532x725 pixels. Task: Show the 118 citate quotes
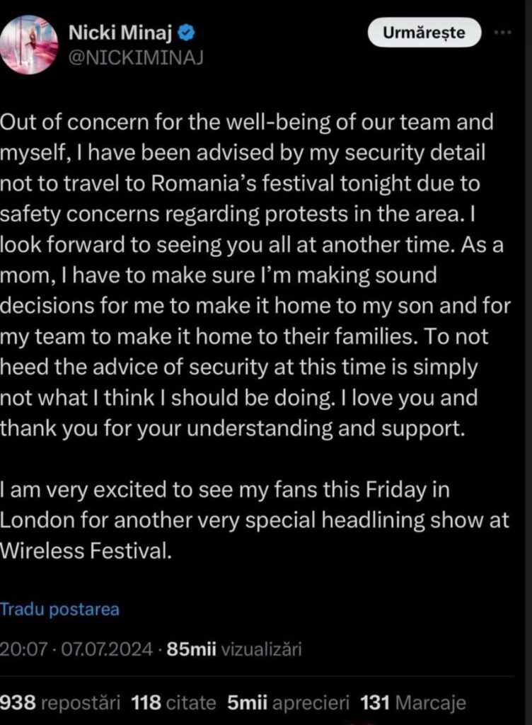(x=173, y=702)
